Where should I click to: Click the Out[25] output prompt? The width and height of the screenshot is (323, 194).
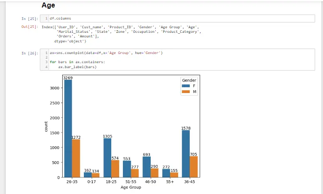pyautogui.click(x=30, y=27)
